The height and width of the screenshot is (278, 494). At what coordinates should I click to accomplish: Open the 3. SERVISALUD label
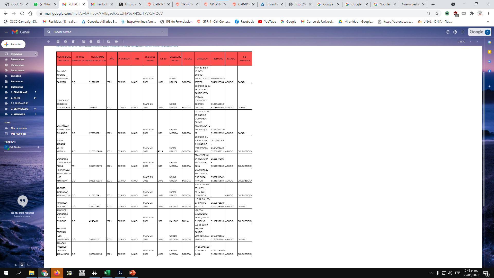tap(19, 109)
